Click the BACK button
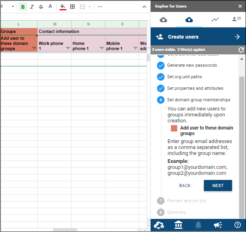Image resolution: width=246 pixels, height=232 pixels. 185,186
